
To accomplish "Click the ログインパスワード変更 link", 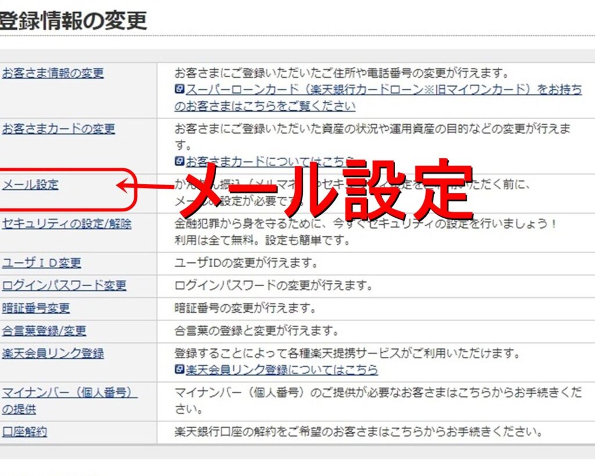I will click(64, 286).
